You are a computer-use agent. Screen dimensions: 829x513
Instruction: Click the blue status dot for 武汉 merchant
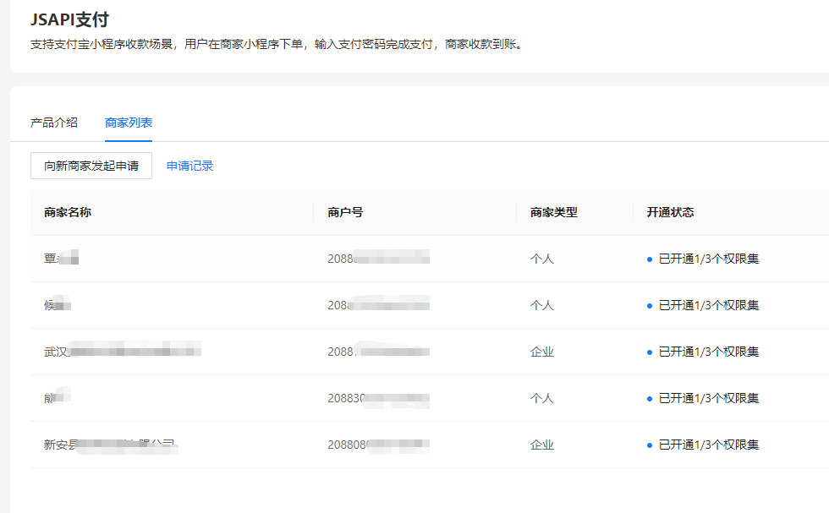[650, 352]
